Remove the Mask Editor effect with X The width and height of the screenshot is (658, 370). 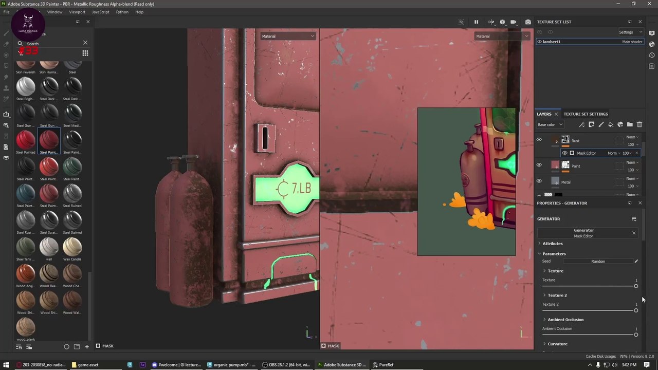636,153
